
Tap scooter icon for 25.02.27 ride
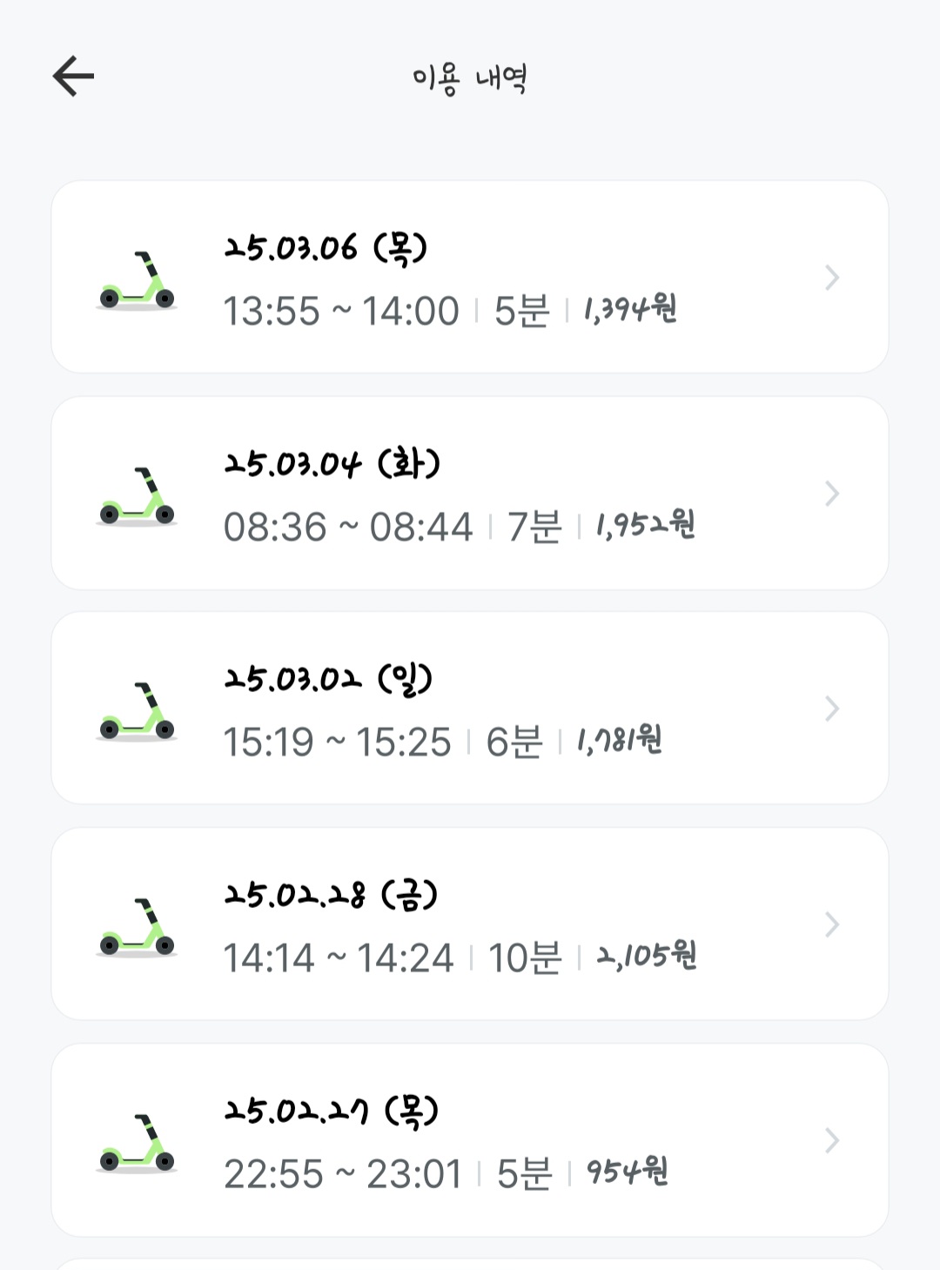[x=137, y=1143]
